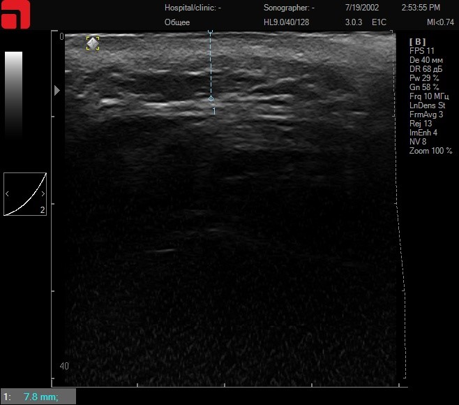The image size is (459, 405).
Task: Select the top caliper of measurement 1
Action: point(211,33)
